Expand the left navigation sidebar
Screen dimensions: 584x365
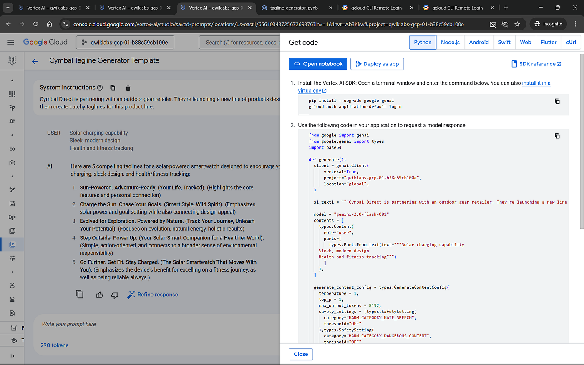[x=12, y=356]
